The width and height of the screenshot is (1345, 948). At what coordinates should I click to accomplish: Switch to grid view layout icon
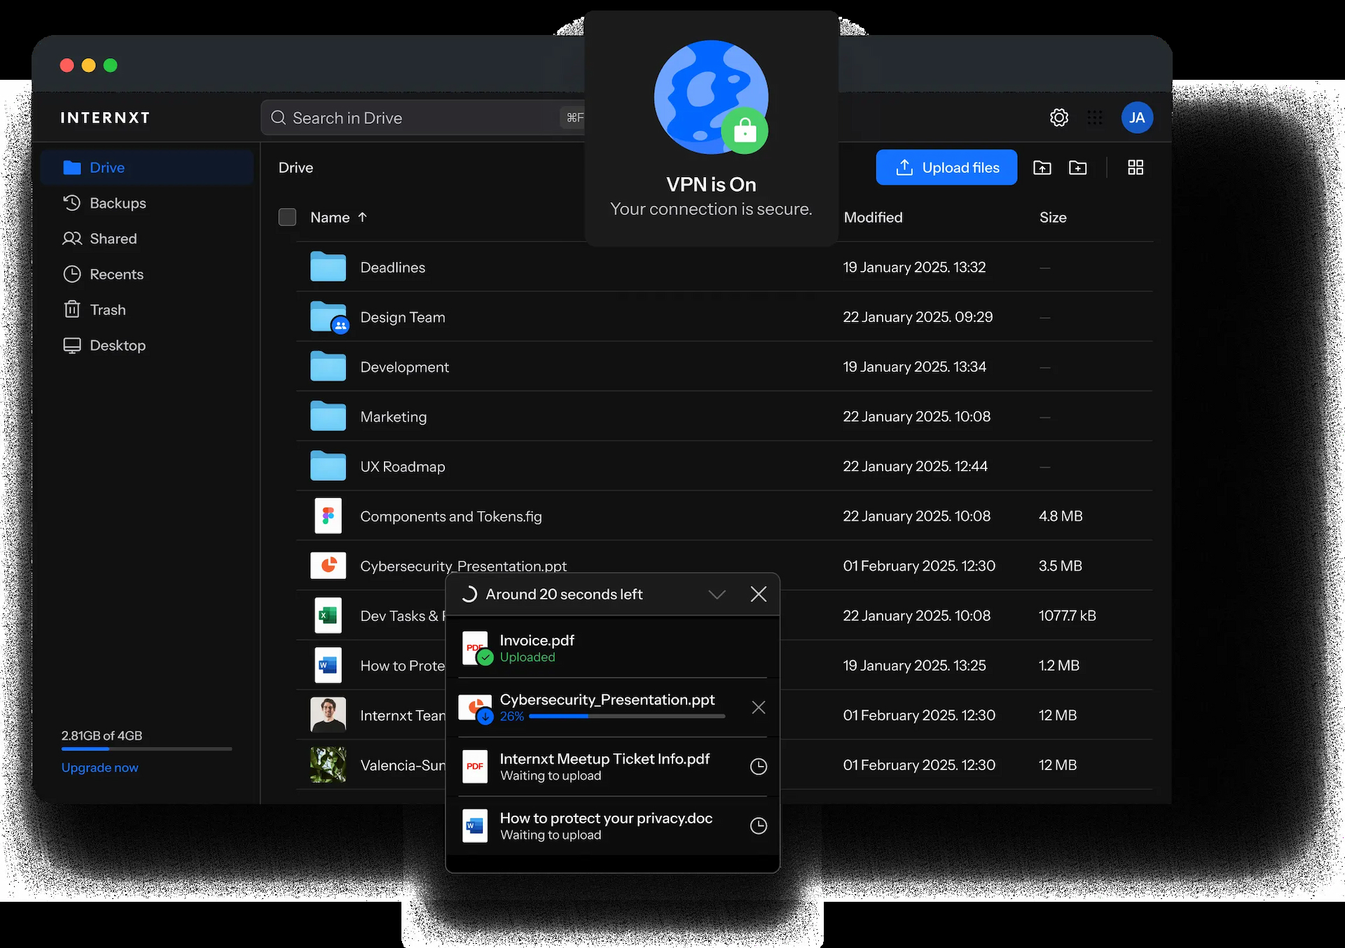point(1135,168)
